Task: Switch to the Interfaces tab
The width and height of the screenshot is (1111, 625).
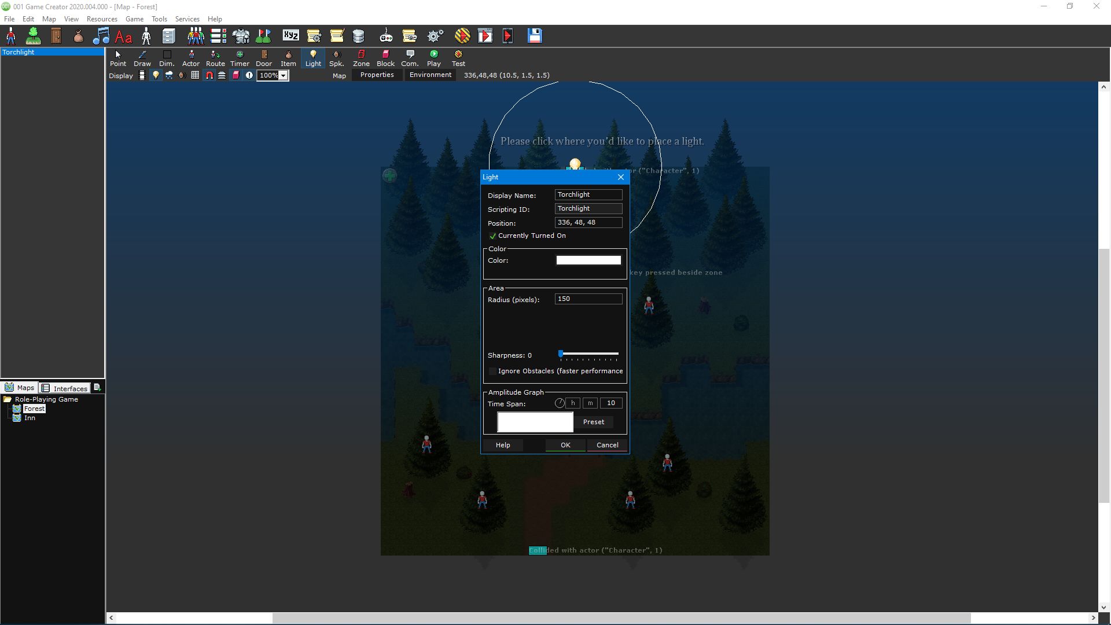Action: coord(64,388)
